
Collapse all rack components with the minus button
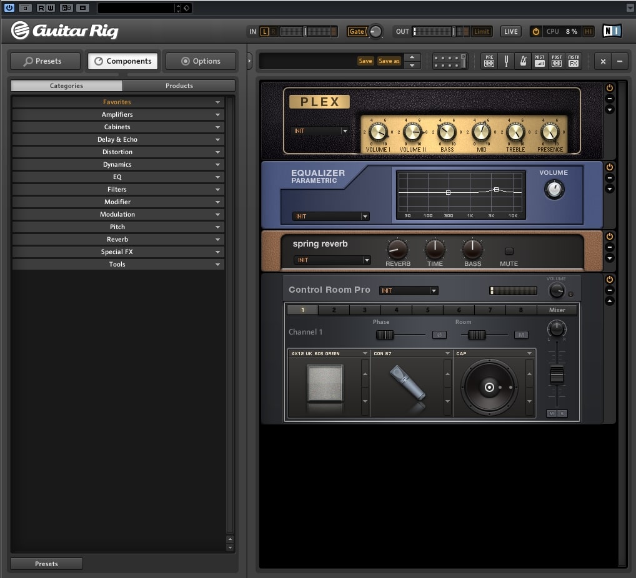pos(620,61)
